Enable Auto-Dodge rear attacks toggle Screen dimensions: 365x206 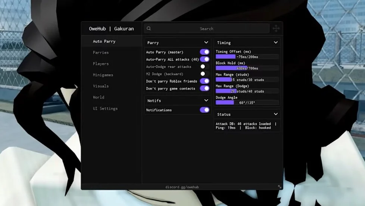coord(205,66)
